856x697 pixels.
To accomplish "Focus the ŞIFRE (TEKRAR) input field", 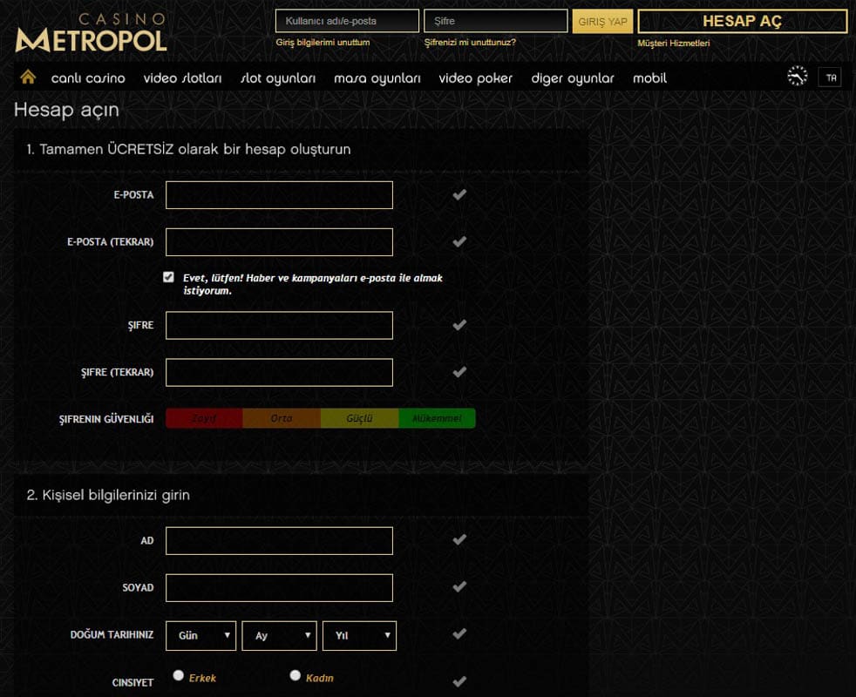I will click(x=279, y=372).
